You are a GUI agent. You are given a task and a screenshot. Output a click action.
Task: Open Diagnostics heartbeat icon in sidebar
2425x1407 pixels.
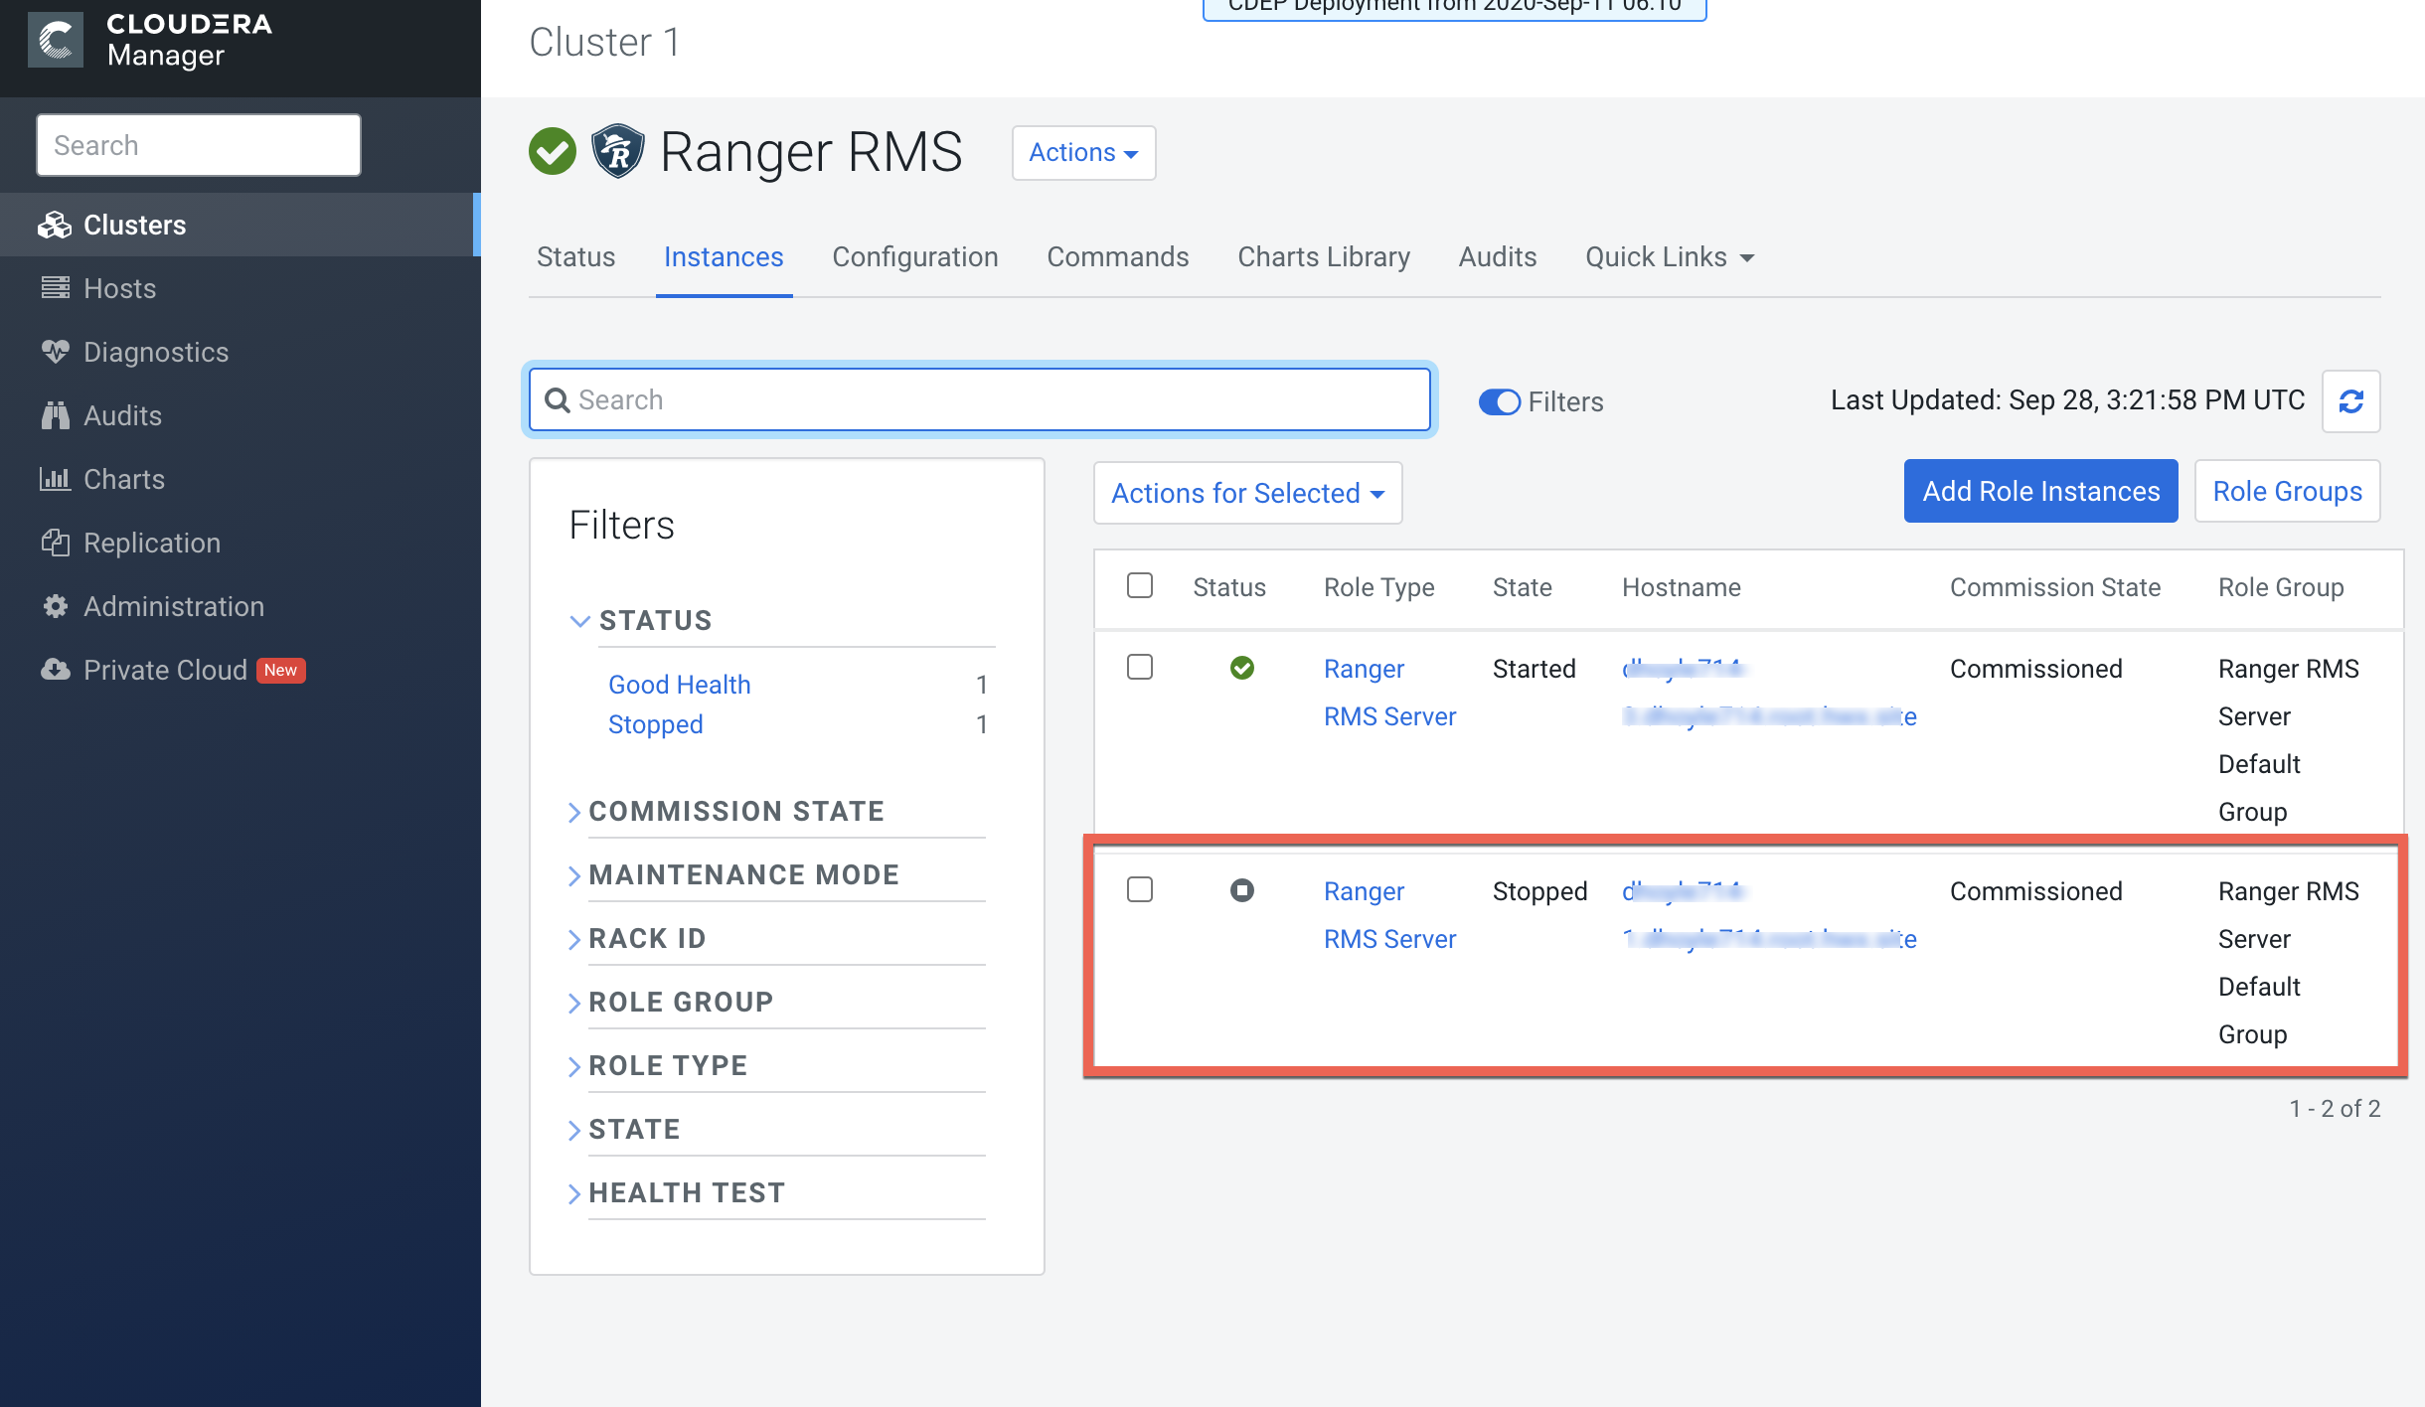coord(56,352)
